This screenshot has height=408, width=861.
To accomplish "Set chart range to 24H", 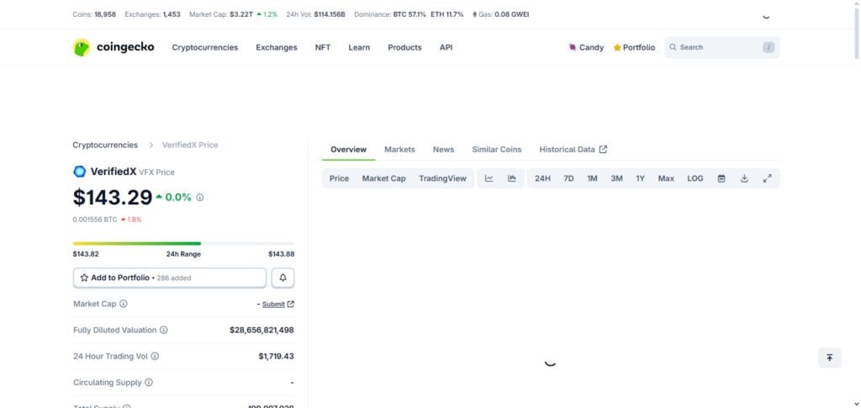I will point(542,178).
